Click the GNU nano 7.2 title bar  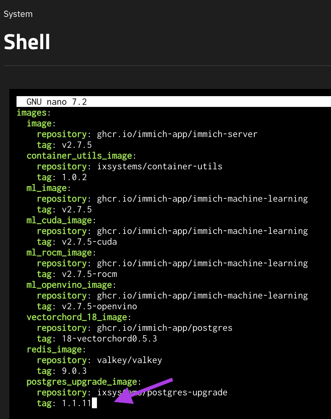point(56,102)
